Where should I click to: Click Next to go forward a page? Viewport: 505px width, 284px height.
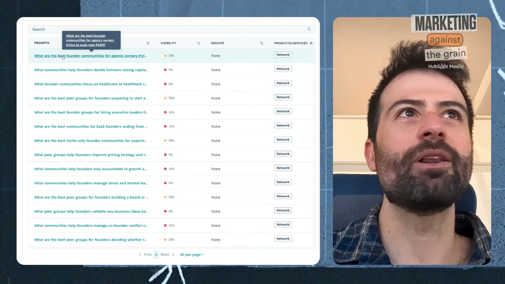coord(165,254)
